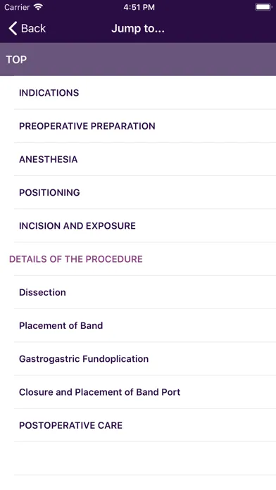Tap the Wi-Fi status icon
This screenshot has width=276, height=490.
(x=39, y=7)
